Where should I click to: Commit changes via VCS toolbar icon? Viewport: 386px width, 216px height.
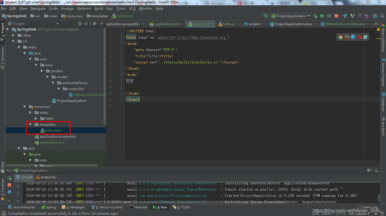(x=352, y=16)
